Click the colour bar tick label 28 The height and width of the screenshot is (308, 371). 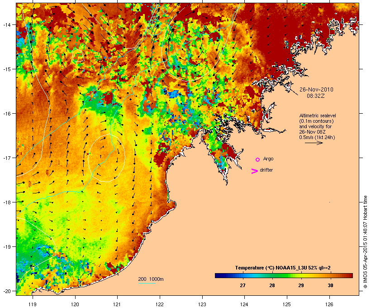click(x=272, y=285)
